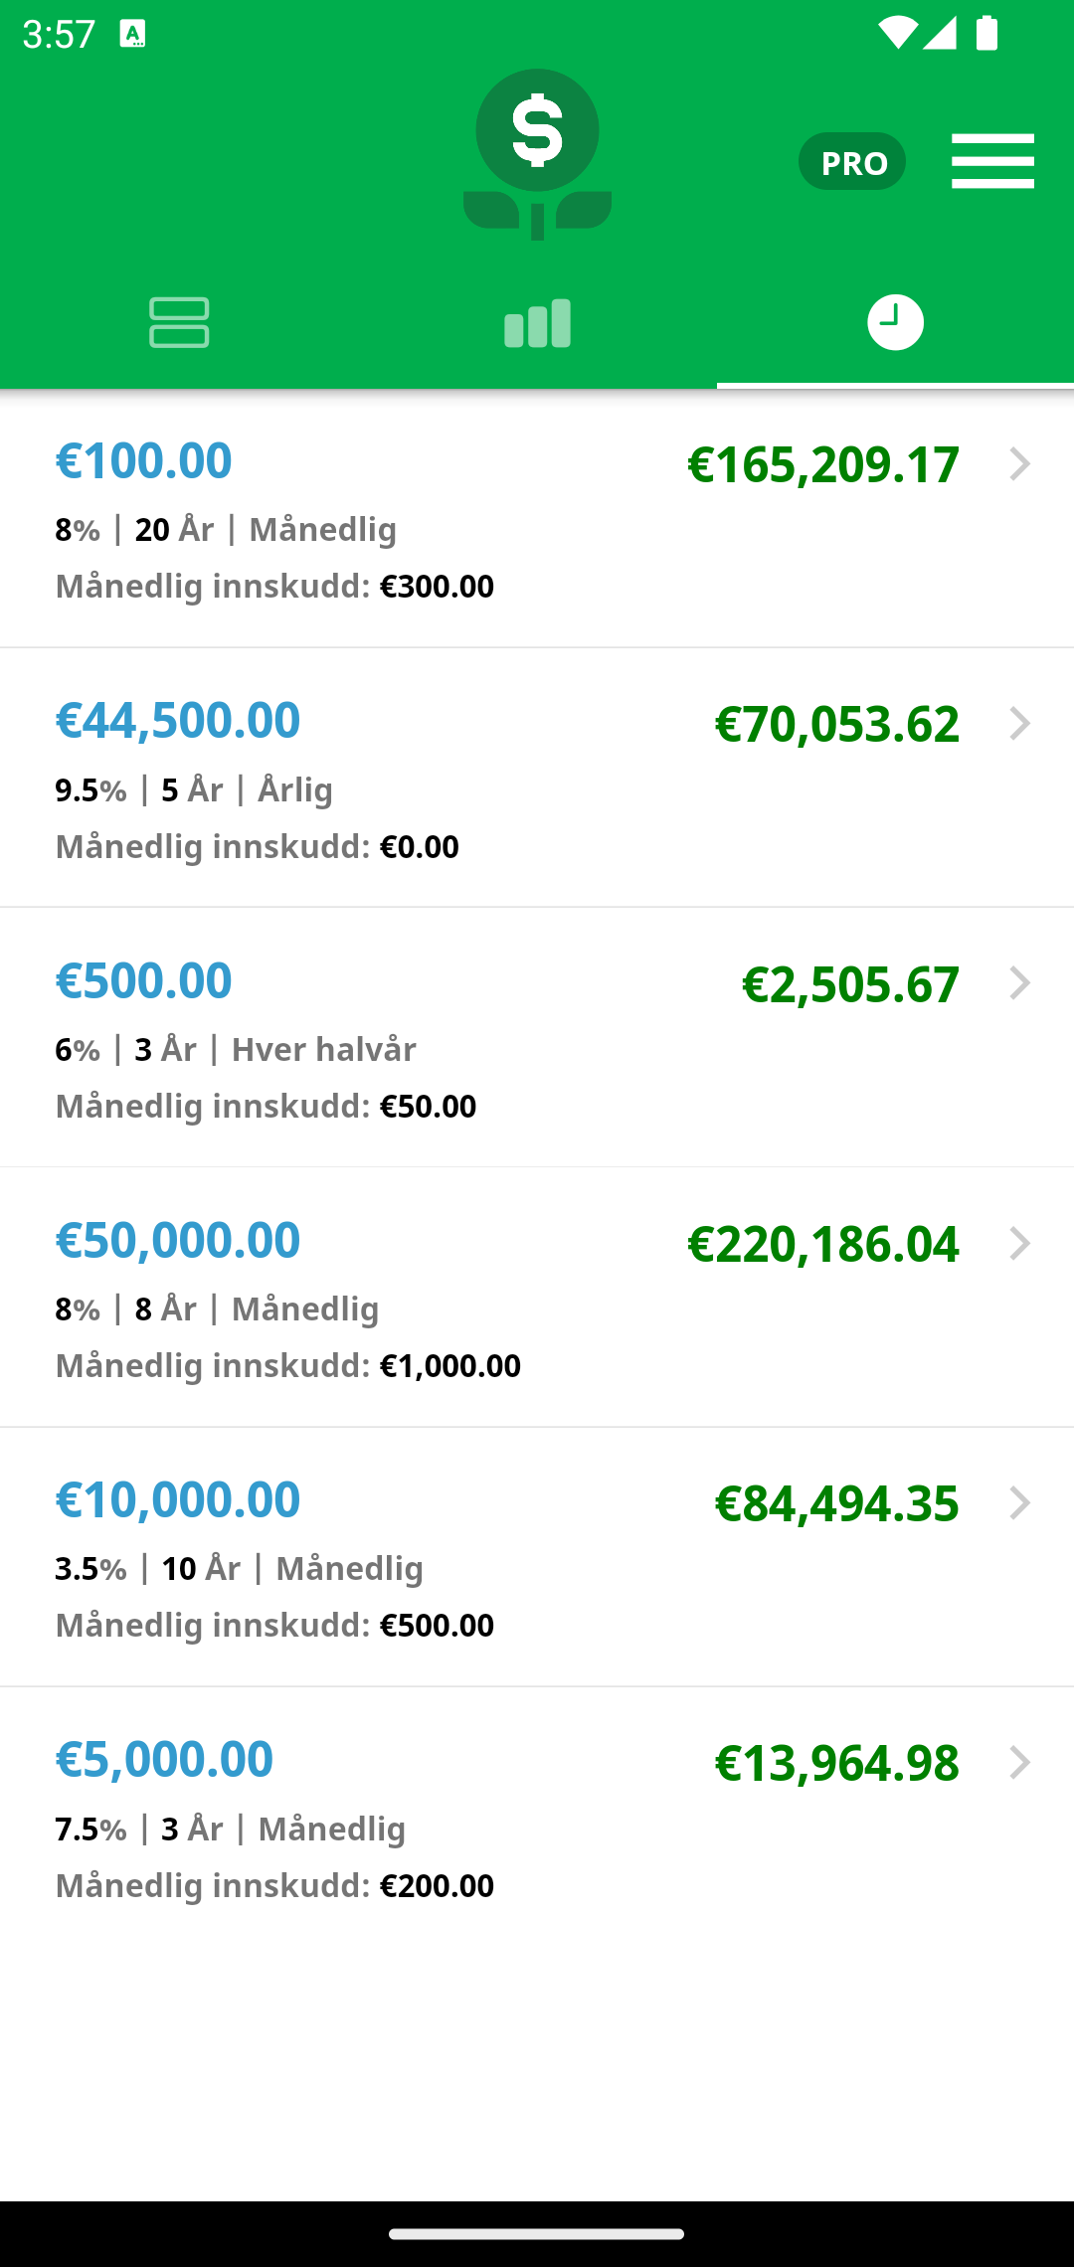
Task: Tap the Wi-Fi signal status icon
Action: point(897,33)
